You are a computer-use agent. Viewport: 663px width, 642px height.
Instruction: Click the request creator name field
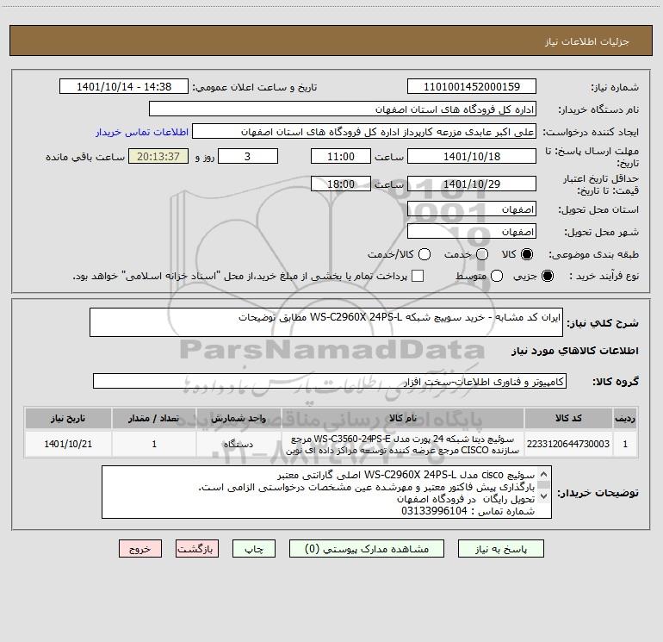(364, 131)
